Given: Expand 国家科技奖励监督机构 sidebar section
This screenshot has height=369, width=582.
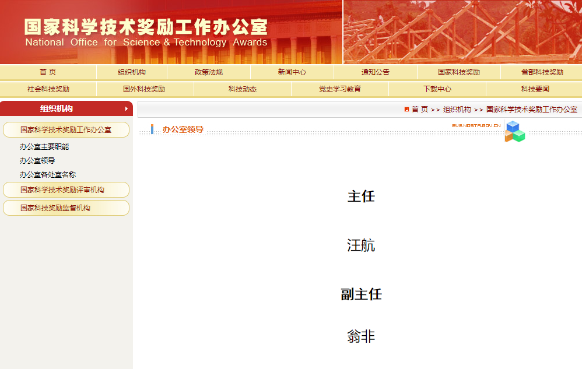Looking at the screenshot, I should (55, 208).
